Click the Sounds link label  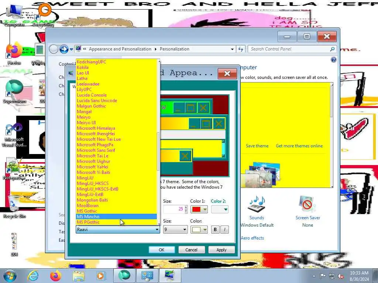tap(257, 218)
